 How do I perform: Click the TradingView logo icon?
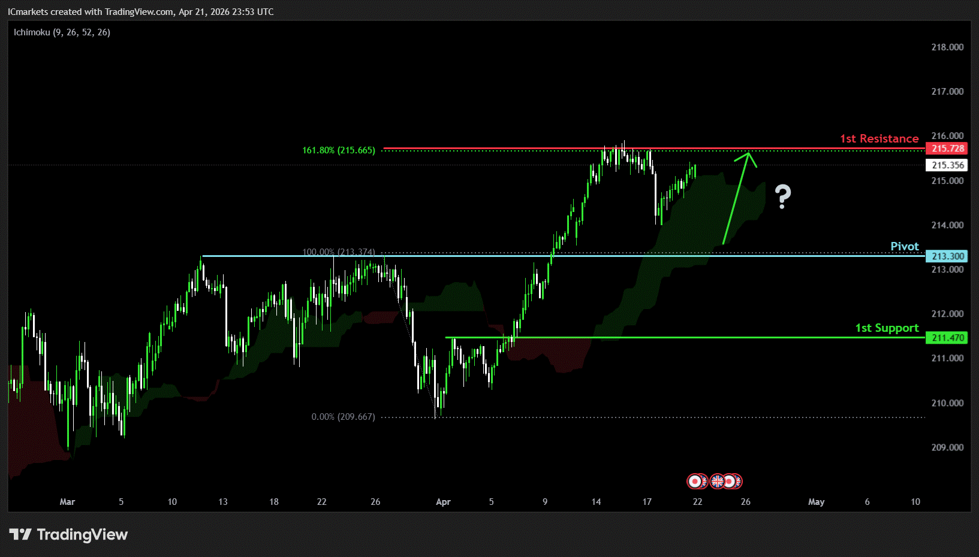coord(20,534)
